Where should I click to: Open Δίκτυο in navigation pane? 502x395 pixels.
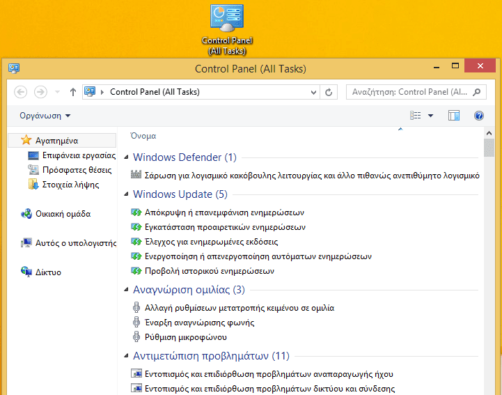(x=48, y=272)
